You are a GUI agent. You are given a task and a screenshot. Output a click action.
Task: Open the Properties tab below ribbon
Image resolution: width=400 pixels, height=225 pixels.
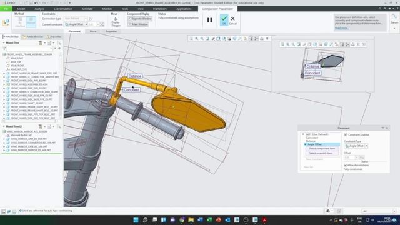pos(111,31)
